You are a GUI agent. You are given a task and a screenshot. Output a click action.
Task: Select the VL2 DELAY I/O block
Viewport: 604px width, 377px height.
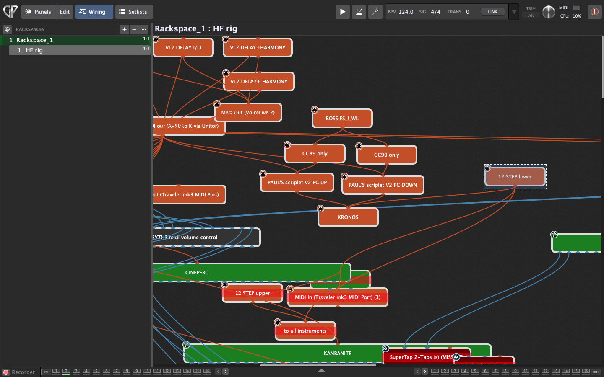click(183, 47)
